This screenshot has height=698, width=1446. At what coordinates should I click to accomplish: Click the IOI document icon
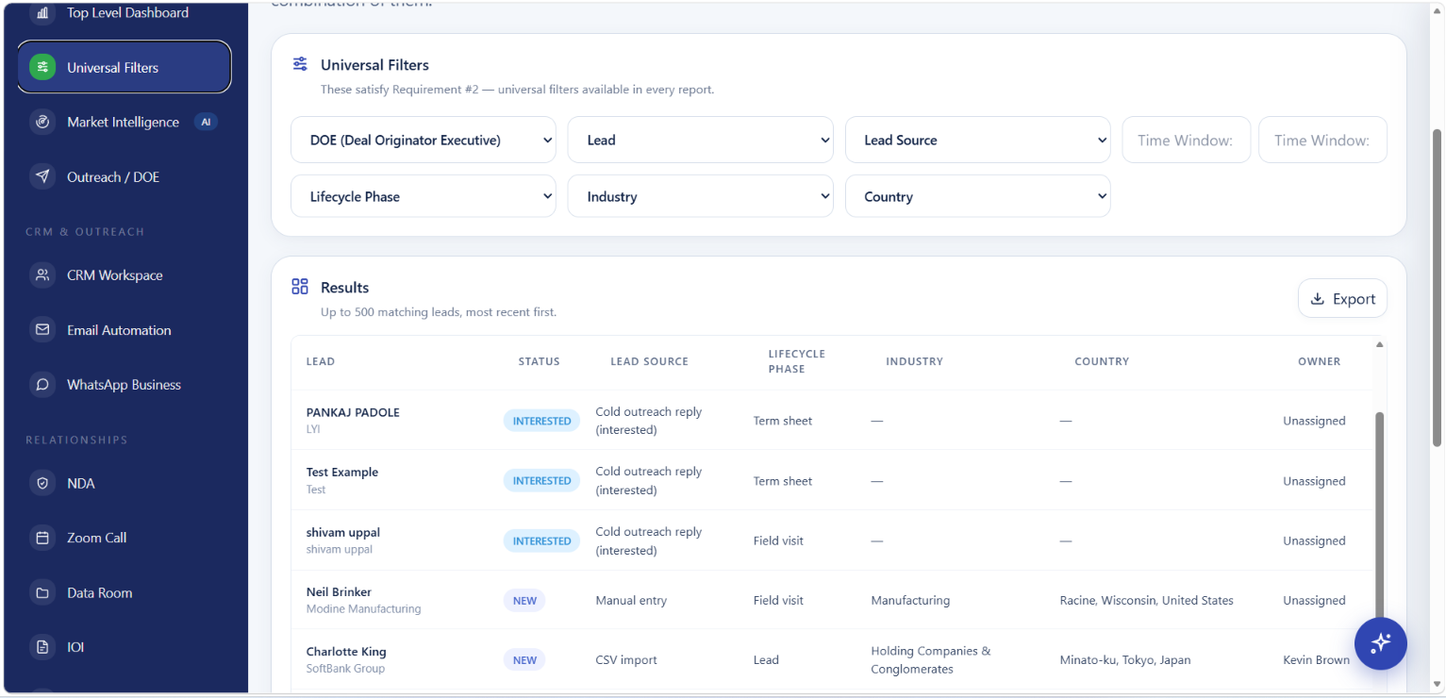(42, 647)
